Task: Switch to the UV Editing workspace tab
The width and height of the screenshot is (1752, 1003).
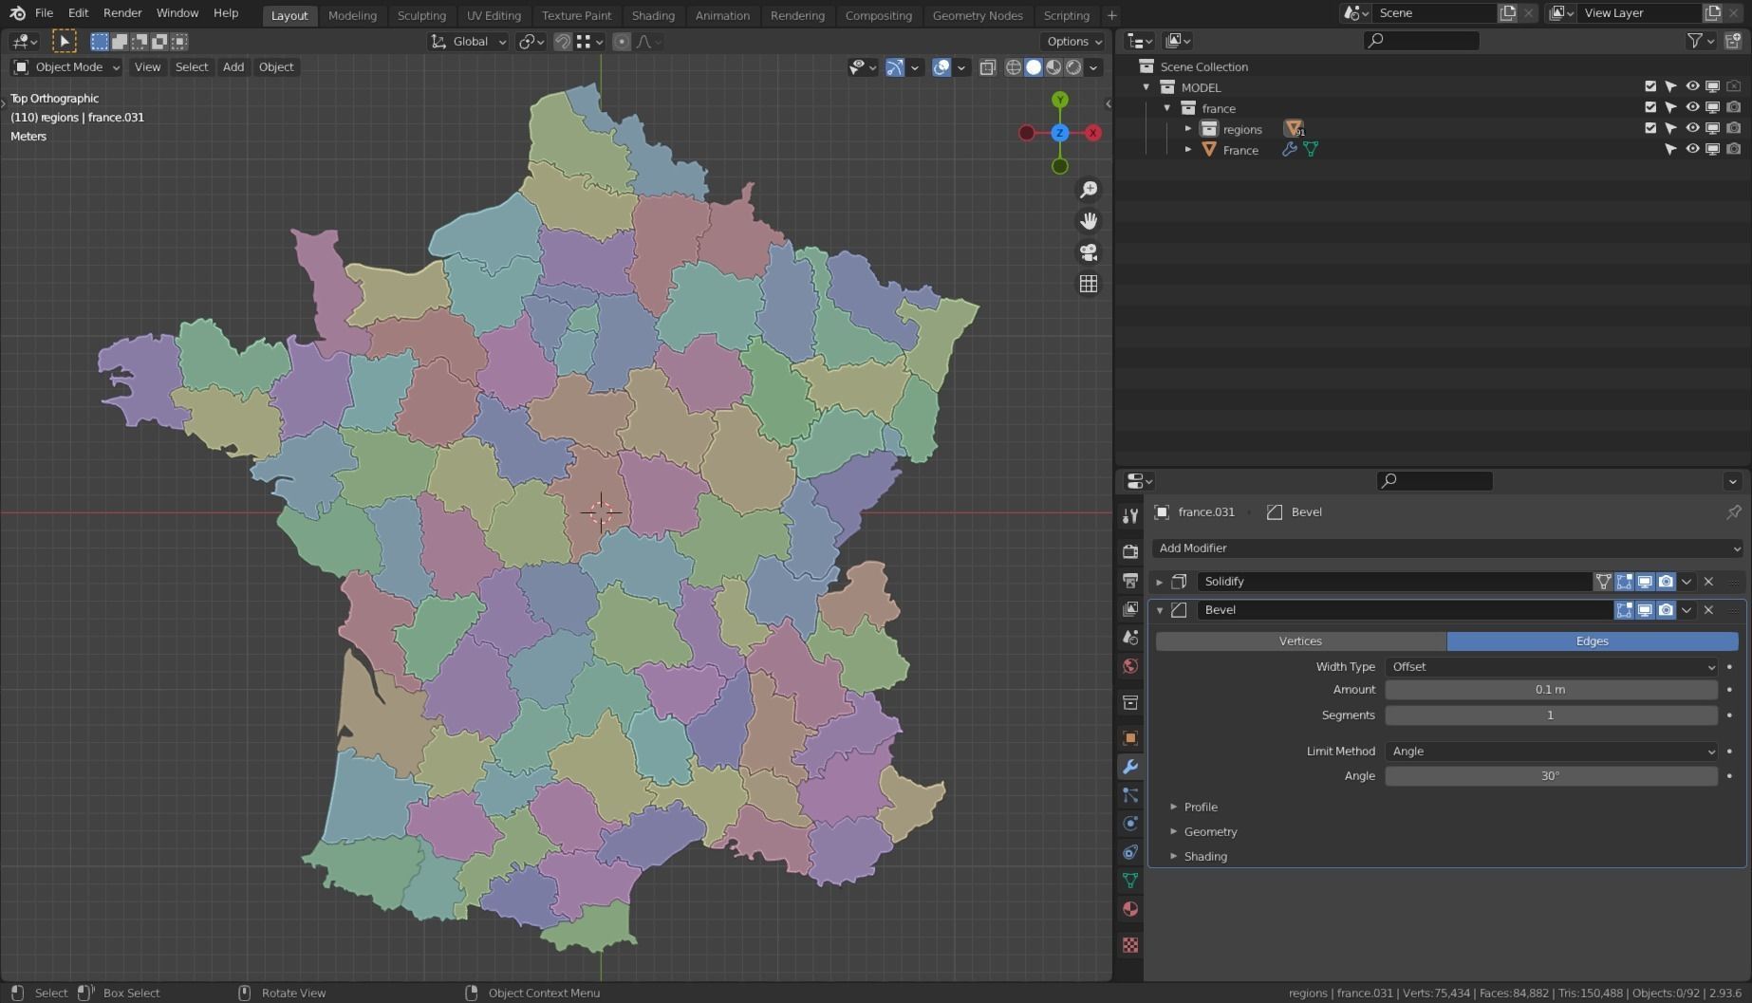Action: click(494, 15)
